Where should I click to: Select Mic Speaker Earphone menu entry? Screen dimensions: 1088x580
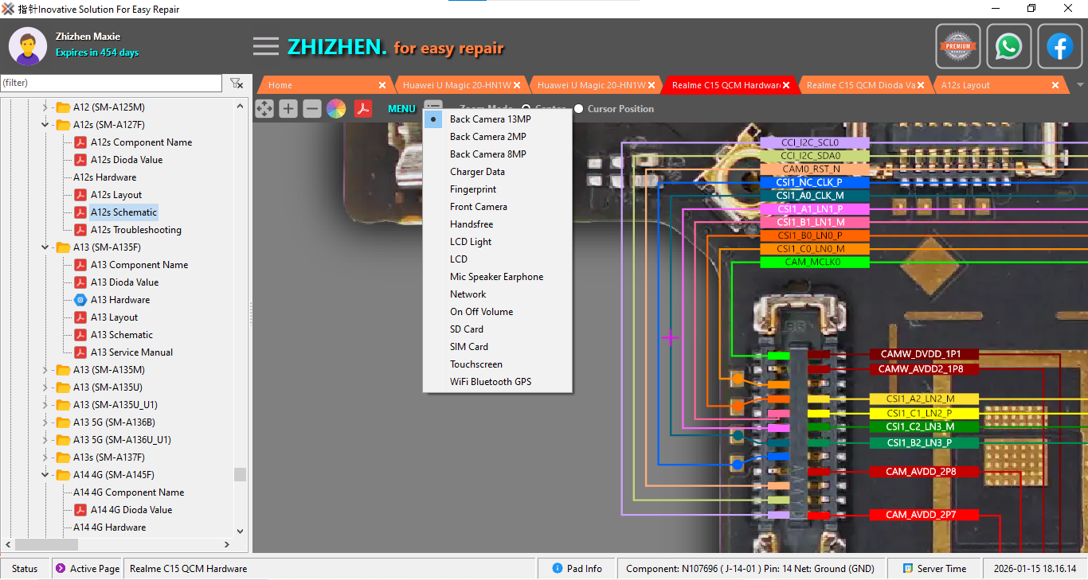click(x=497, y=277)
